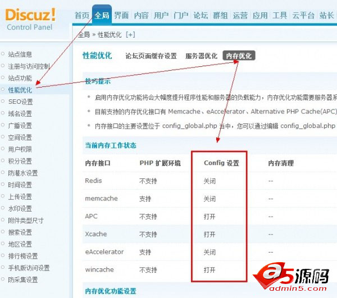Click the 技巧提示 section heading
Screen dimensions: 337x298
[98, 81]
